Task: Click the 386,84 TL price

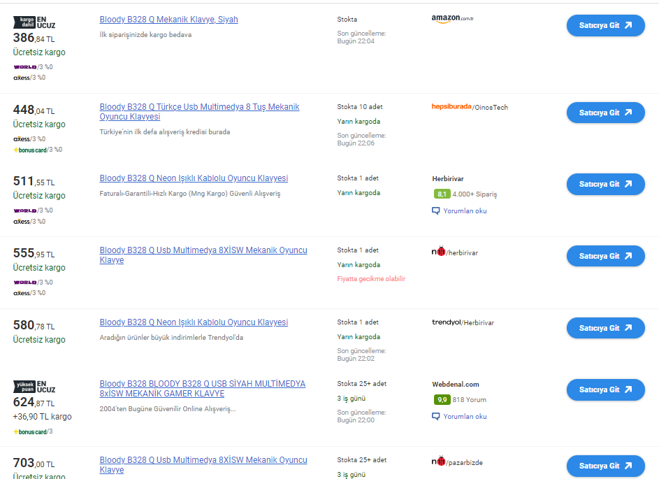Action: pos(34,38)
